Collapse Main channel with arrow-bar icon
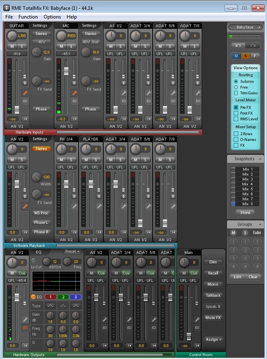Viewport: 267px width, 359px height. click(197, 346)
